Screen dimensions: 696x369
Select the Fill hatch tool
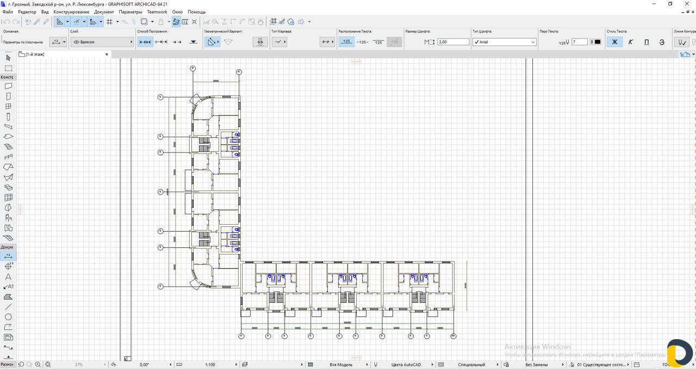click(x=8, y=297)
